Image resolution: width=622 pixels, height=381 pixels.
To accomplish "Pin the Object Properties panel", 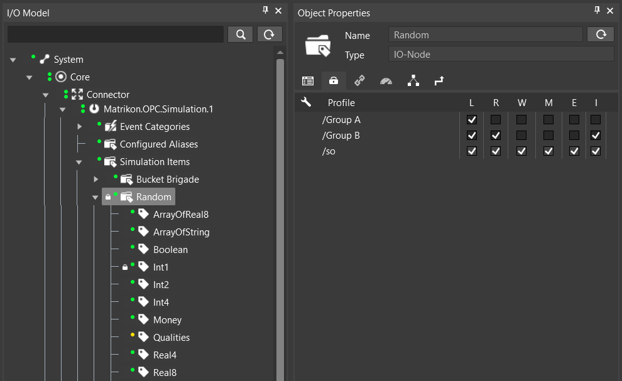I will [x=597, y=10].
